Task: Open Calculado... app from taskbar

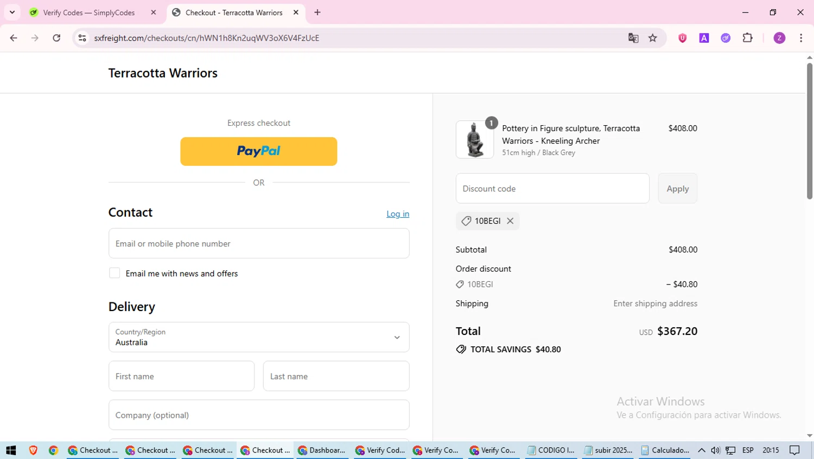Action: (x=665, y=450)
